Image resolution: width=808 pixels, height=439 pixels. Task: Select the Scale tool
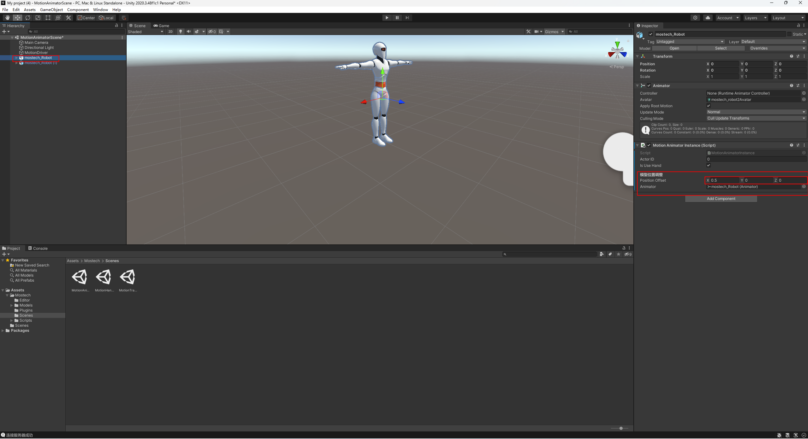click(x=38, y=18)
